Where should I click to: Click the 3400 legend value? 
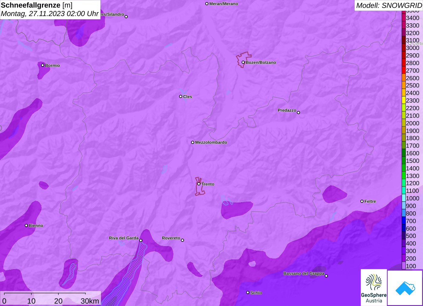tap(413, 18)
